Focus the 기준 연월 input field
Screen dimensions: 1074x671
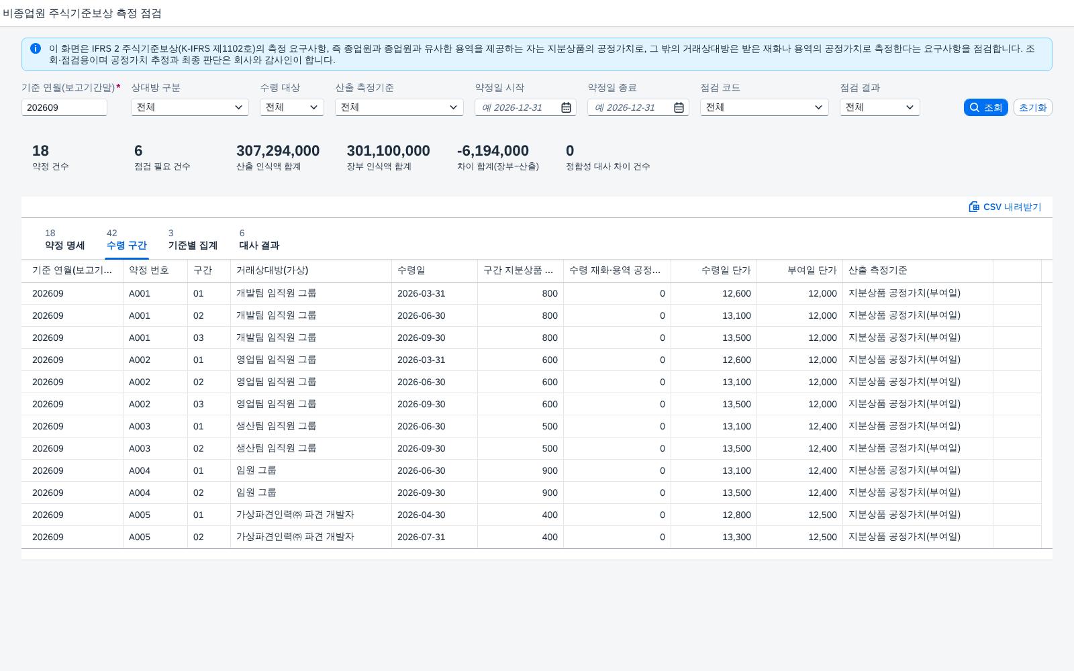point(64,107)
